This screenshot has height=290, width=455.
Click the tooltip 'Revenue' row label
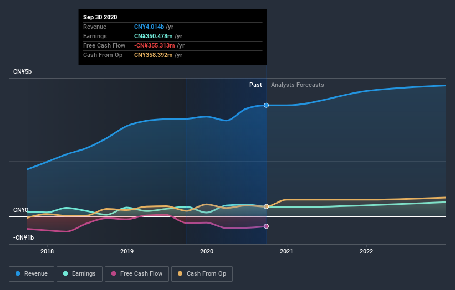click(x=95, y=27)
